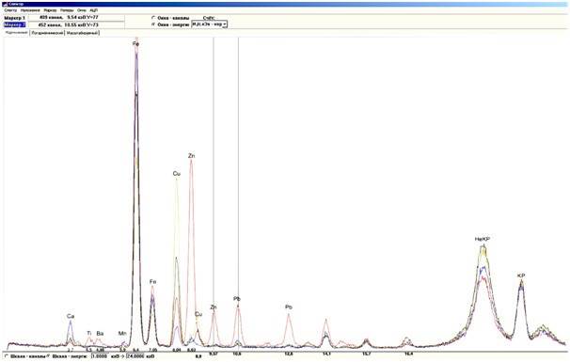Click the 8.04 energy axis value
570x362 pixels.
click(x=177, y=350)
